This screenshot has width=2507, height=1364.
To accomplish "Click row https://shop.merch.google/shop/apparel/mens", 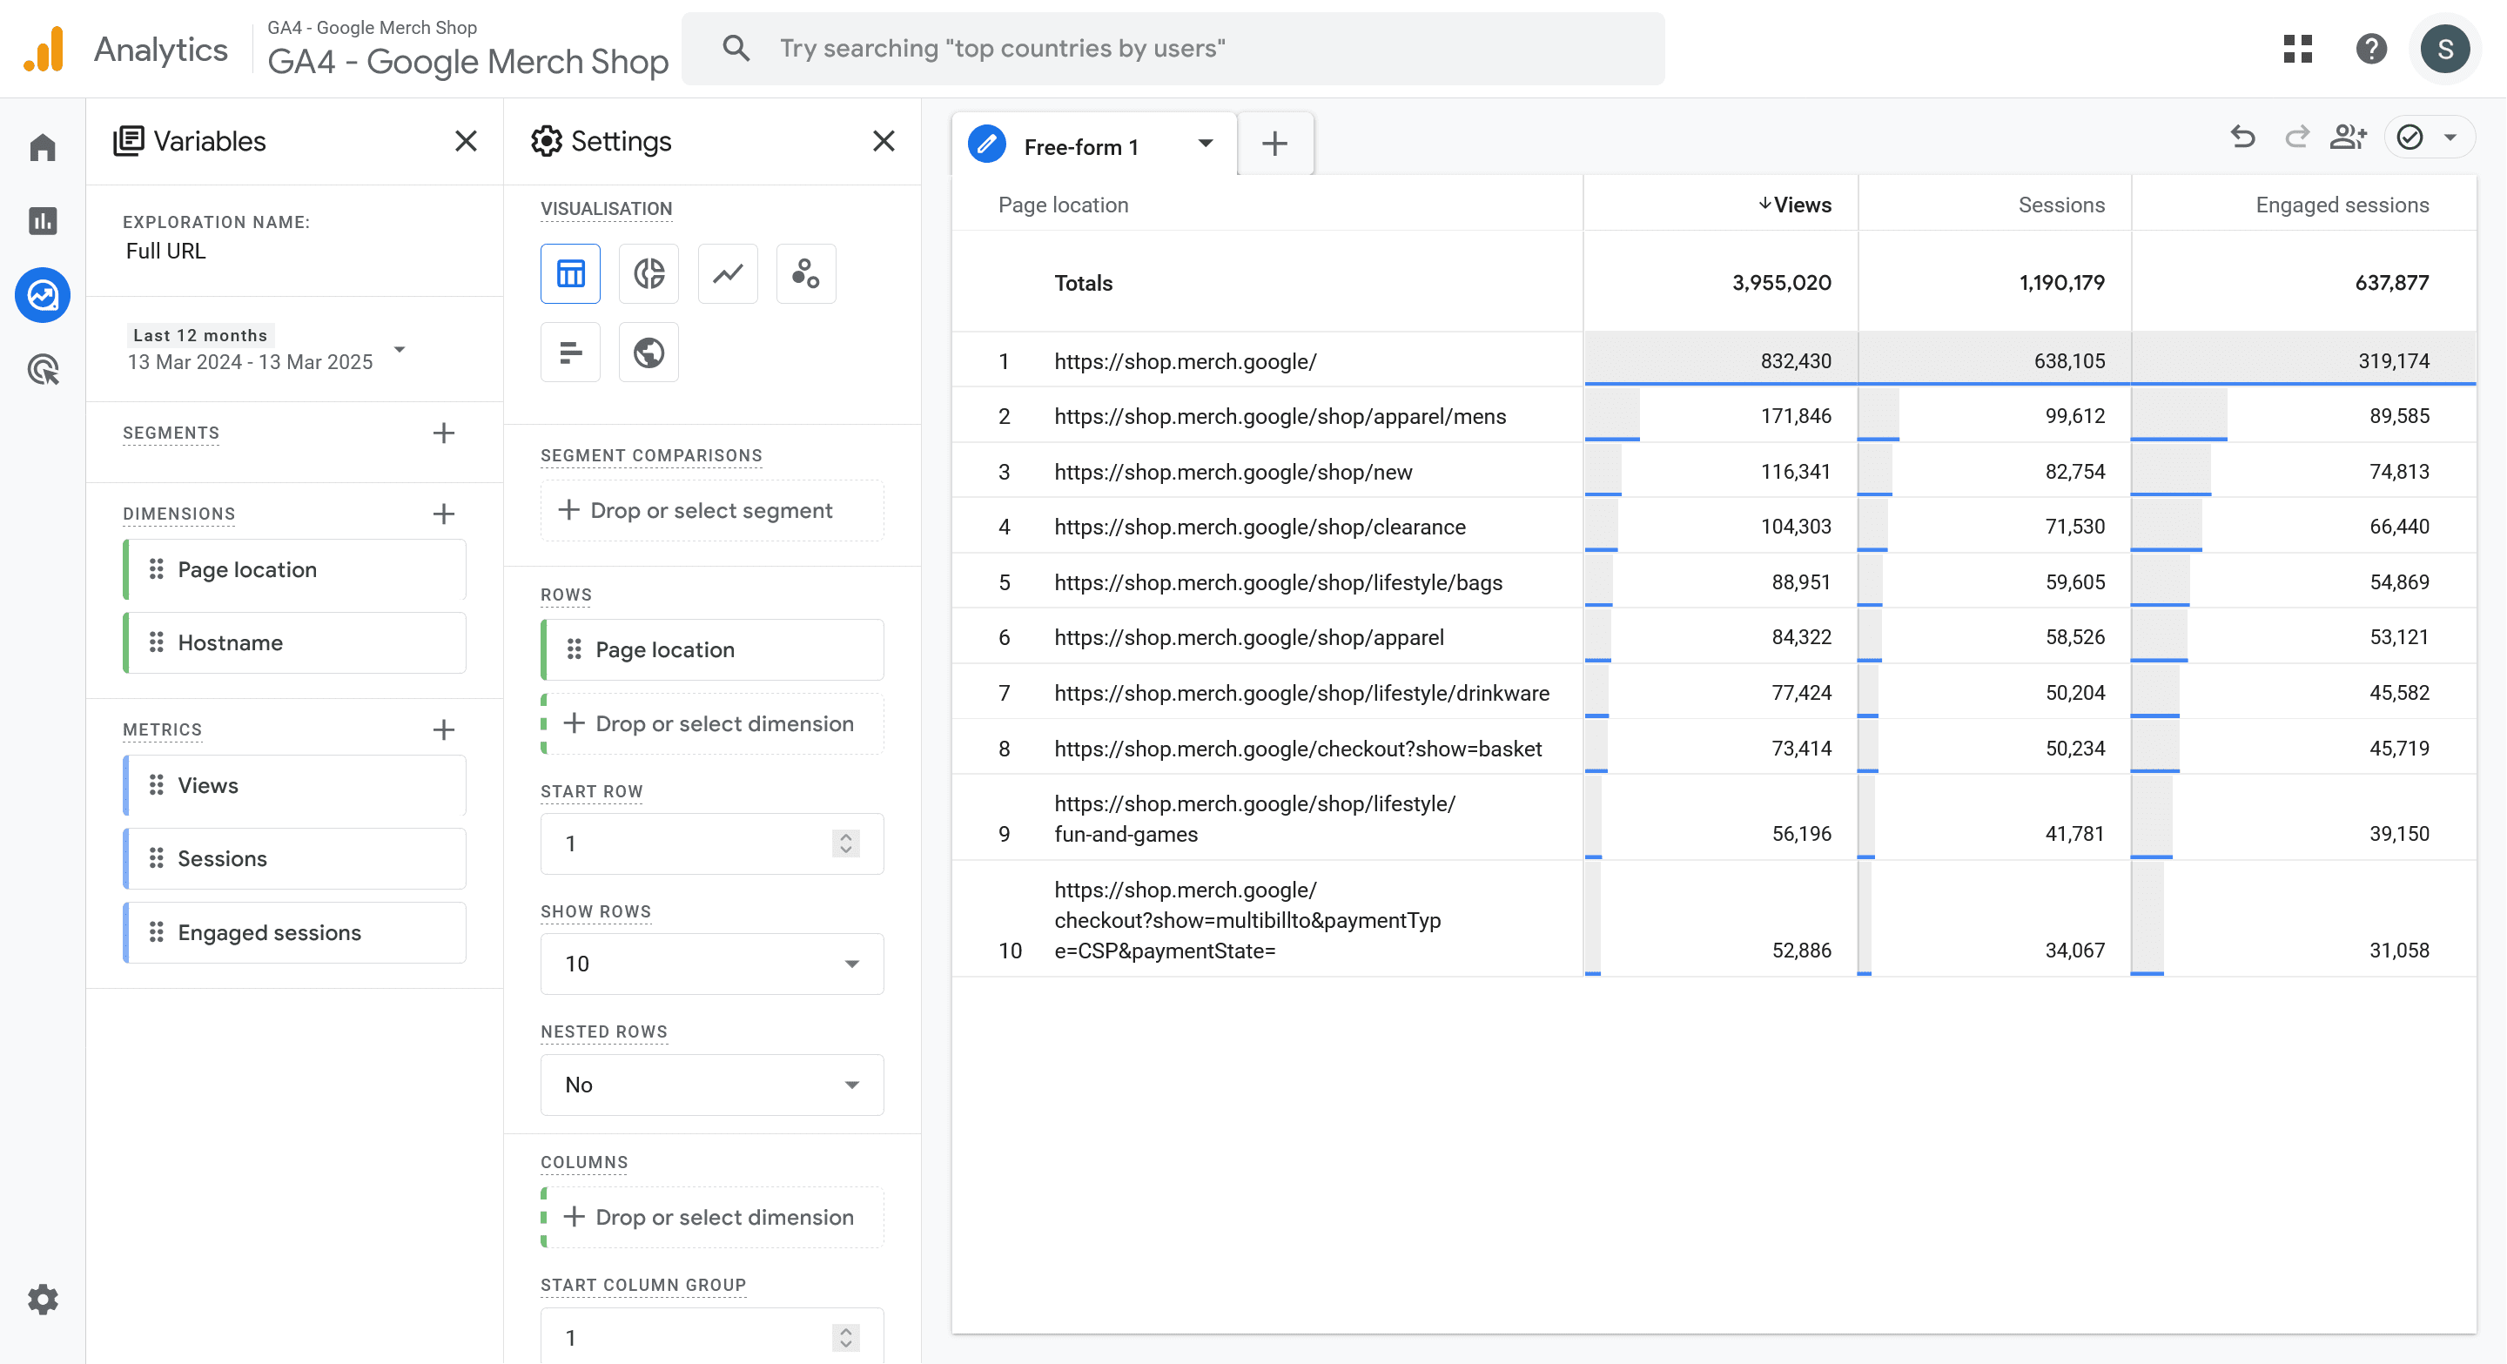I will coord(1714,416).
